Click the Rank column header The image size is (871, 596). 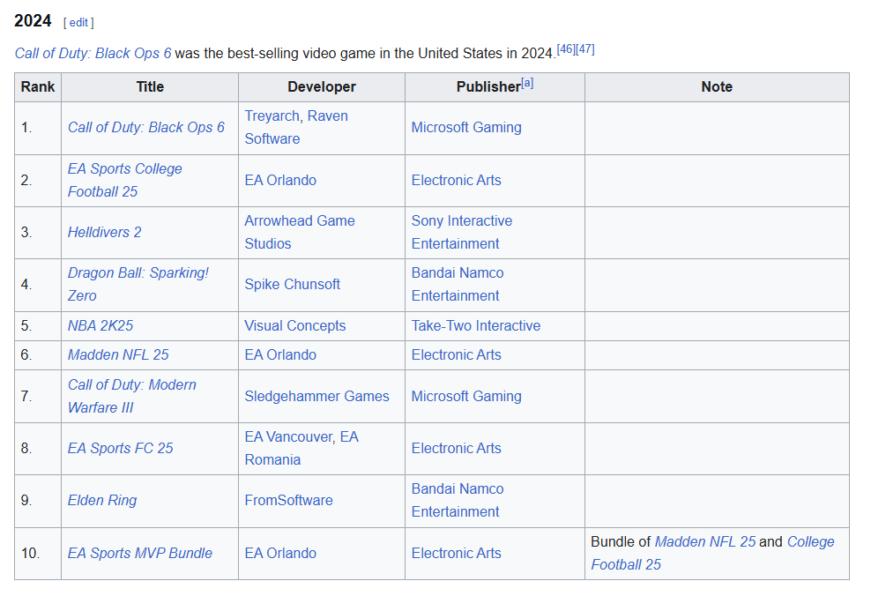coord(38,87)
